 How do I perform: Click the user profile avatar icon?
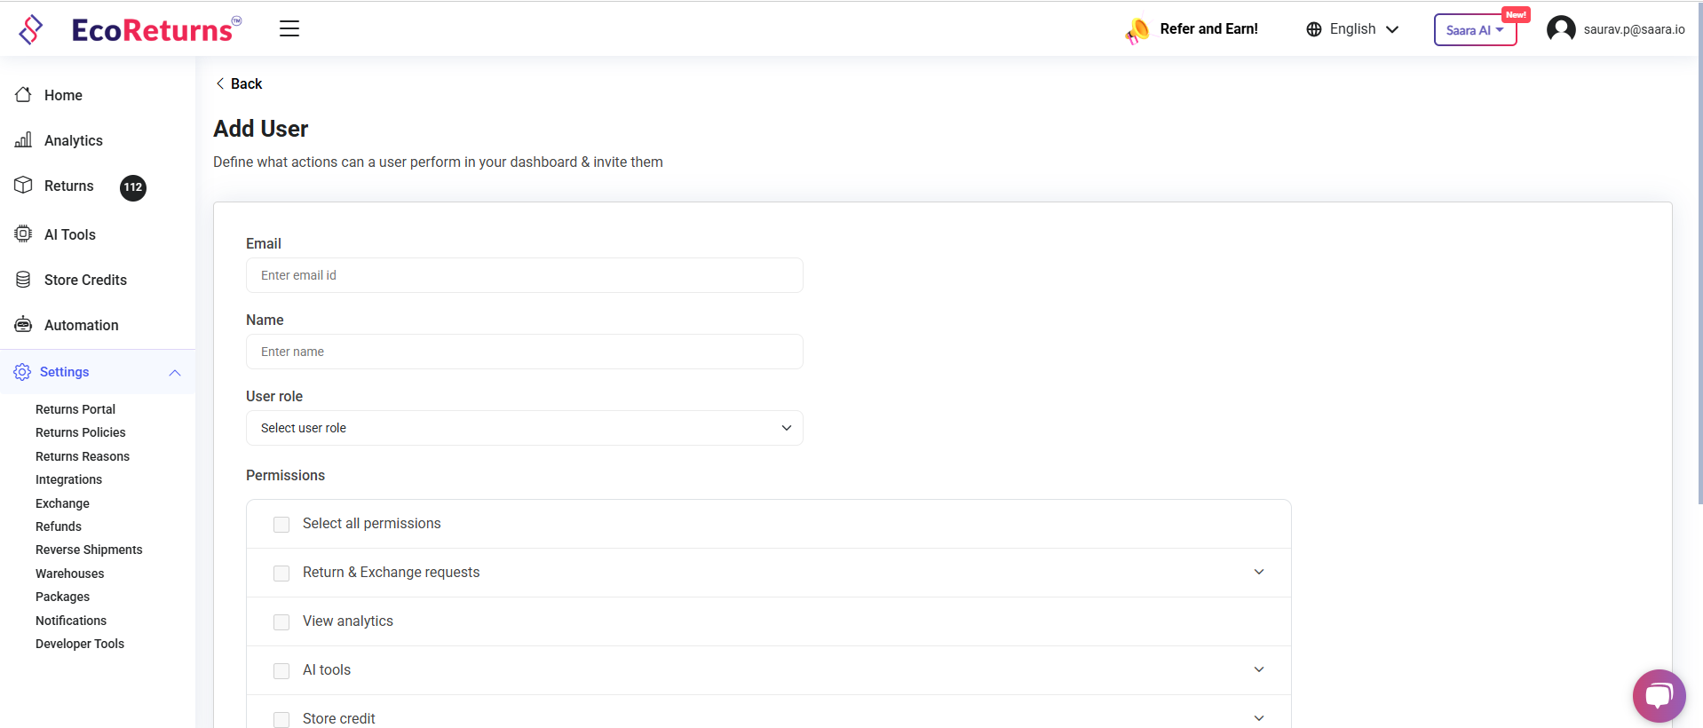coord(1560,29)
